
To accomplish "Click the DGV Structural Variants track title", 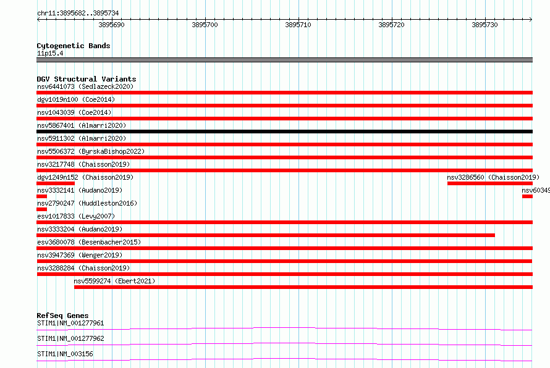I will tap(87, 79).
